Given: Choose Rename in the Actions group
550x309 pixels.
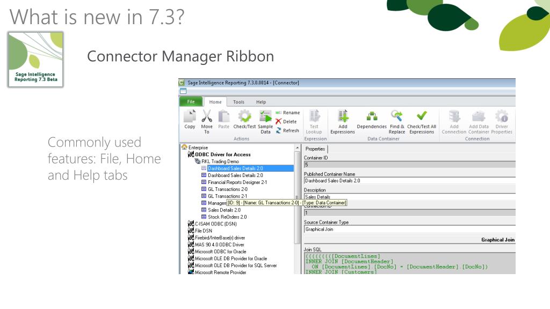Looking at the screenshot, I should [288, 113].
